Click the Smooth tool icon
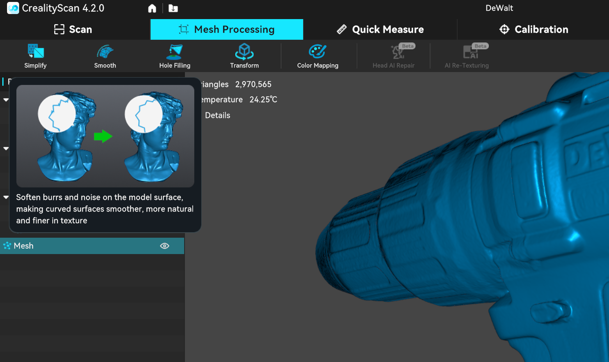 105,56
